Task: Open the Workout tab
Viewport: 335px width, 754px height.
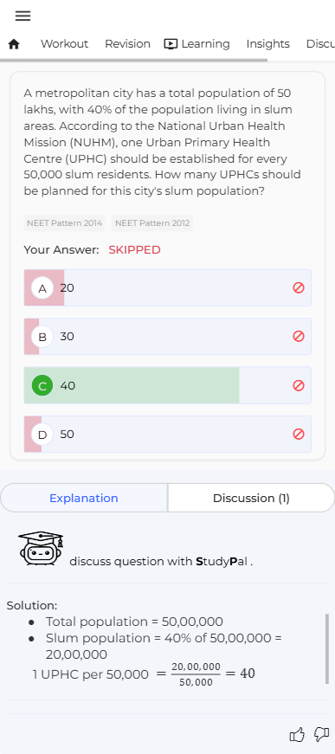Action: pos(64,44)
